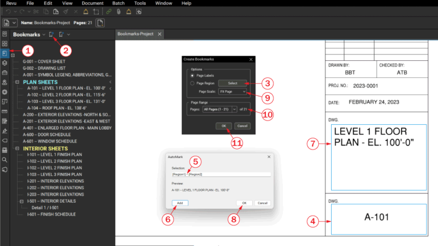Open the Tool Chest briefcase icon

point(5,73)
